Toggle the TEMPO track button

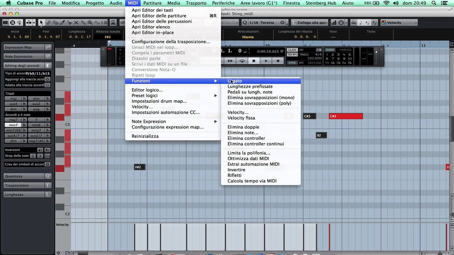point(292,55)
